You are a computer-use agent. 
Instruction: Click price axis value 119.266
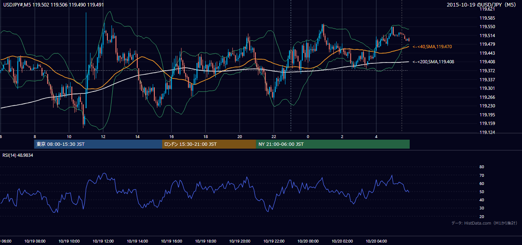coord(488,97)
